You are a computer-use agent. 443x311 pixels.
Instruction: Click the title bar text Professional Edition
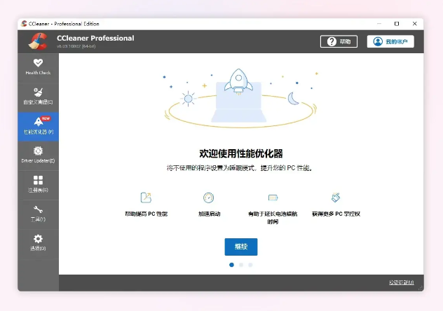pyautogui.click(x=76, y=24)
